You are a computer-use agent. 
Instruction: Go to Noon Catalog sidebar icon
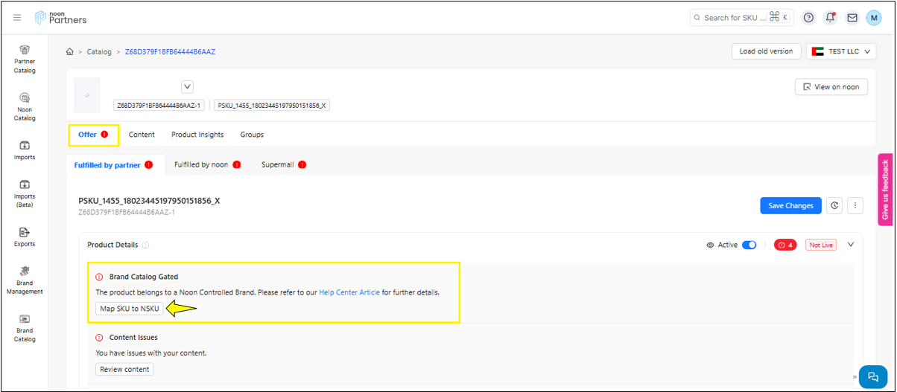[25, 106]
